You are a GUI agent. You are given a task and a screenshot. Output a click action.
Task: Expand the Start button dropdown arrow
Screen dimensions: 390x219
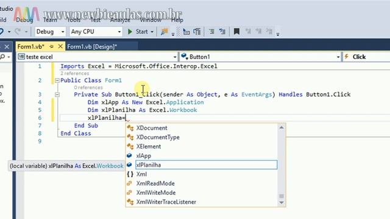pos(152,32)
